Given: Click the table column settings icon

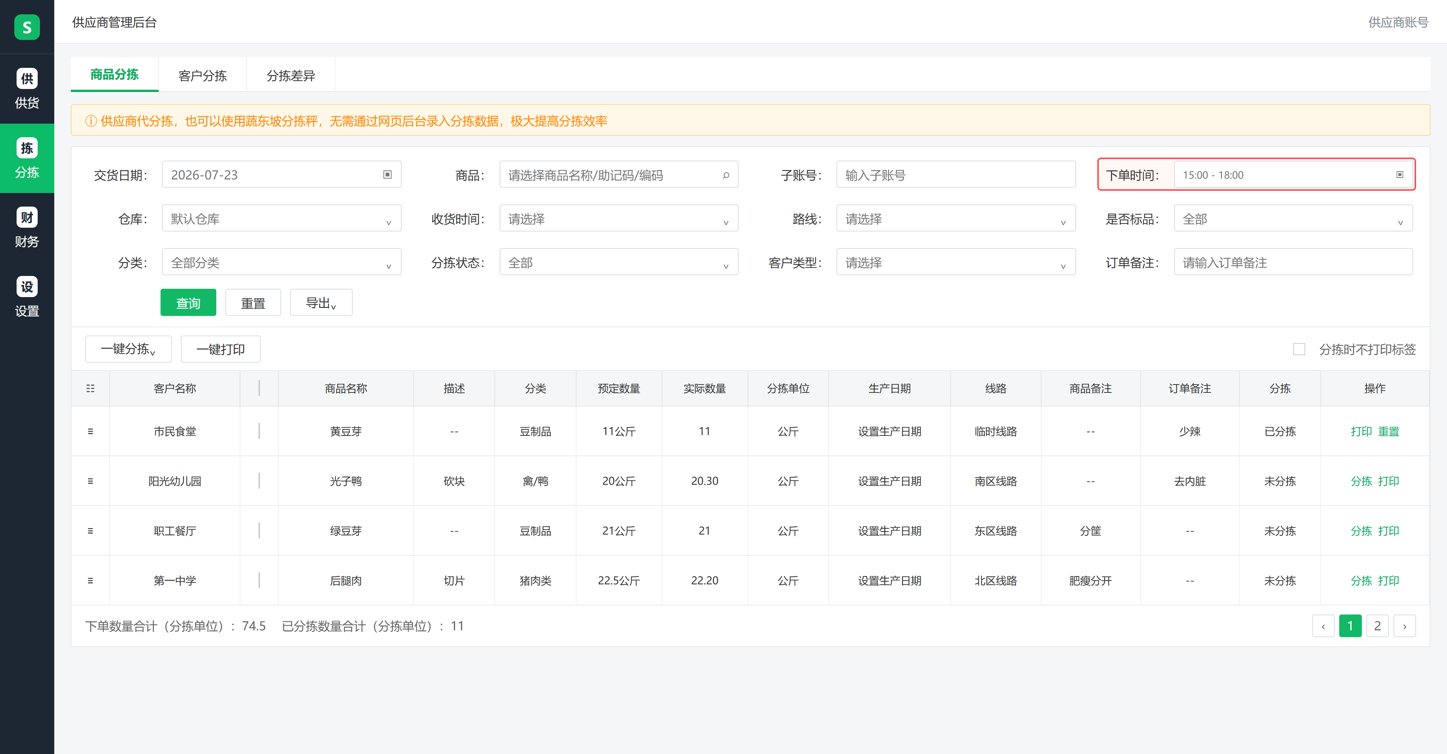Looking at the screenshot, I should (x=90, y=388).
